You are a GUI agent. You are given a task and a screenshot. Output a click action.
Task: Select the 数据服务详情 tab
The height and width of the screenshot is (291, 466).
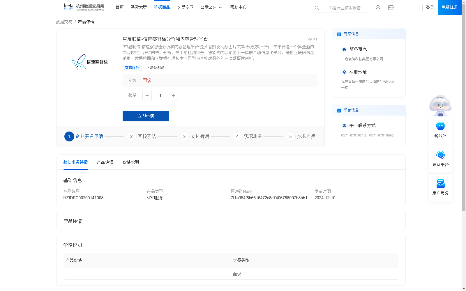click(75, 162)
